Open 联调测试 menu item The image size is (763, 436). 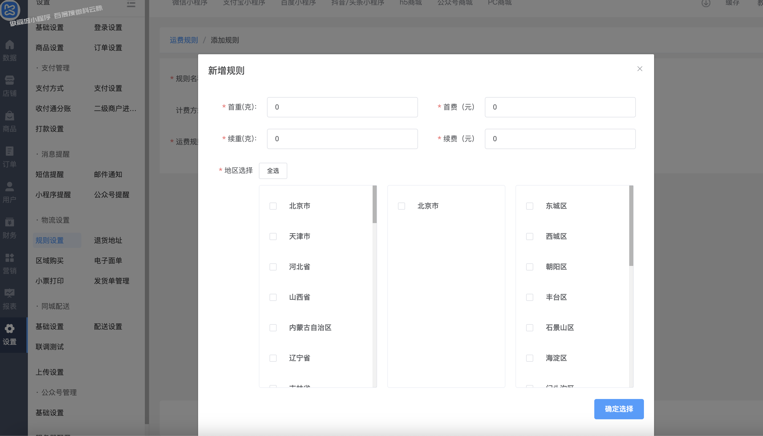click(x=50, y=347)
